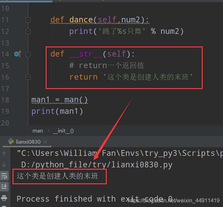Click the 'def dance(self,num2):' code line
The height and width of the screenshot is (207, 223).
[x=100, y=20]
